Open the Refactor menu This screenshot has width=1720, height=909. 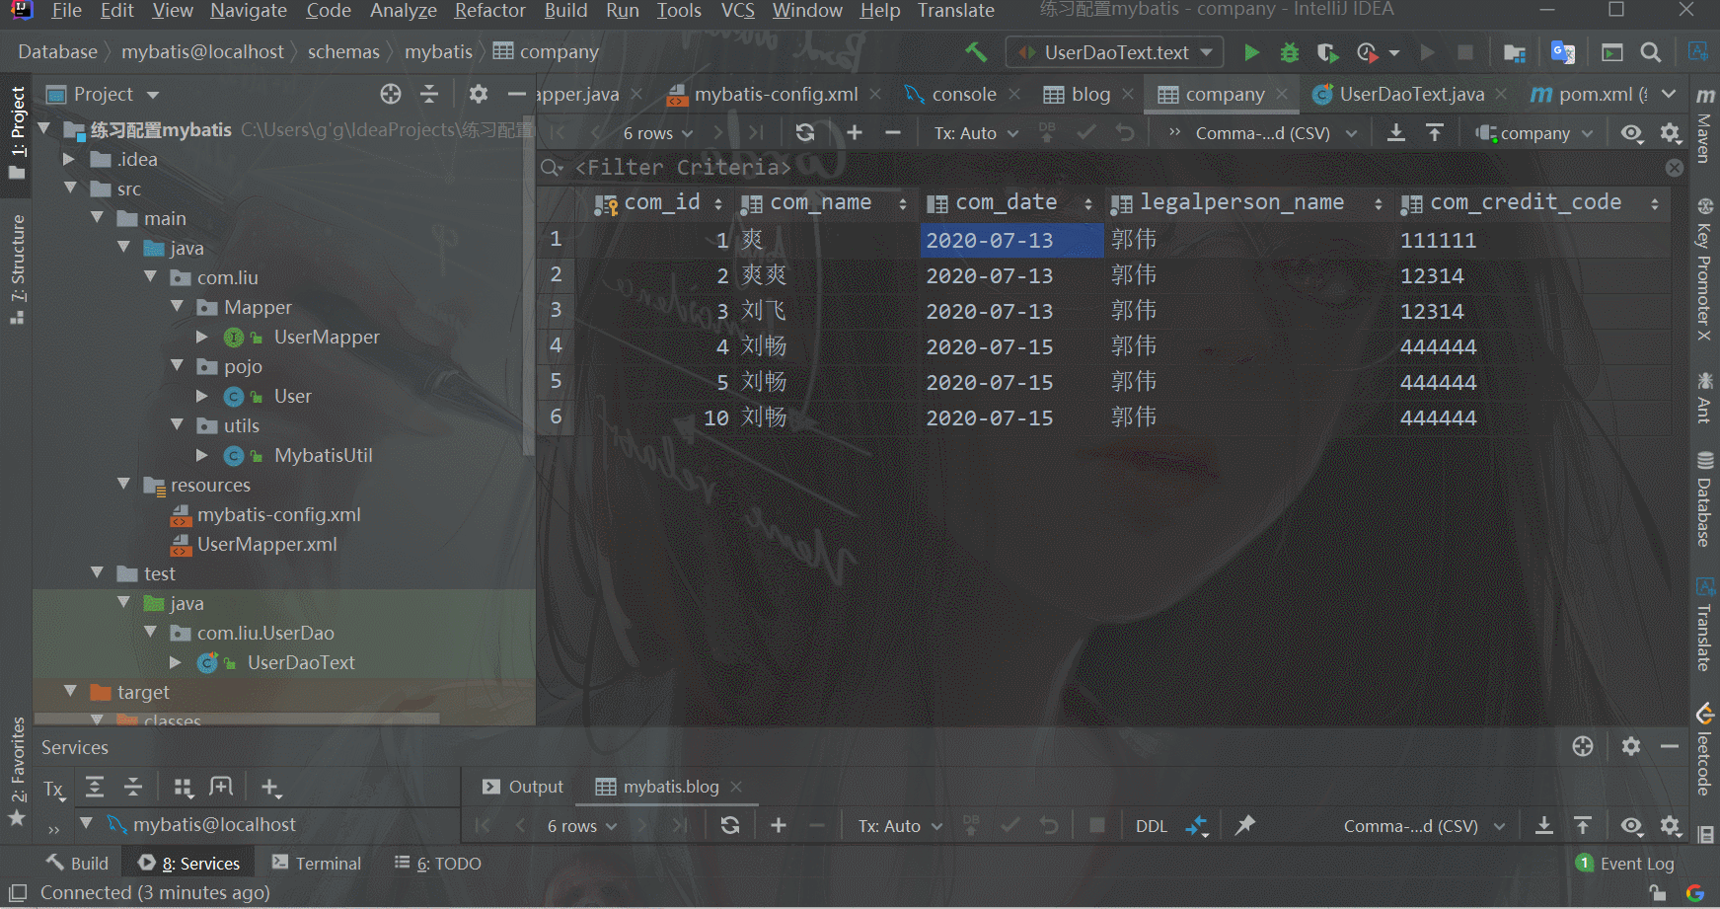click(x=489, y=11)
